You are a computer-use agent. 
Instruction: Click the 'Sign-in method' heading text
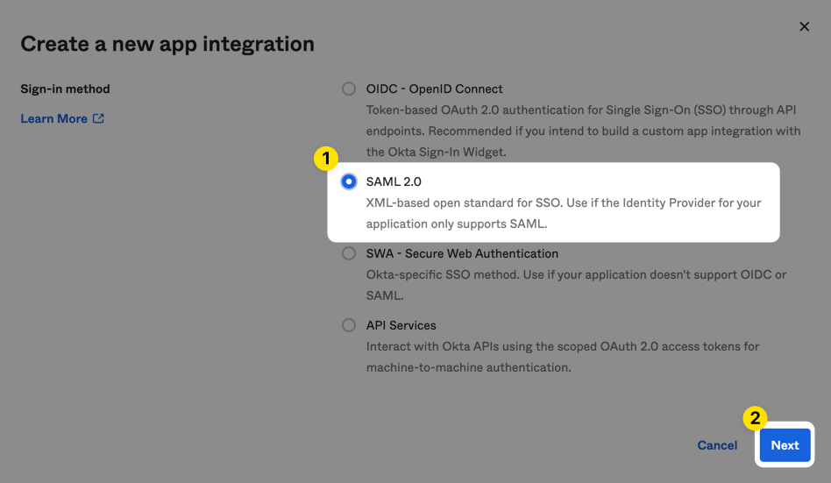65,89
